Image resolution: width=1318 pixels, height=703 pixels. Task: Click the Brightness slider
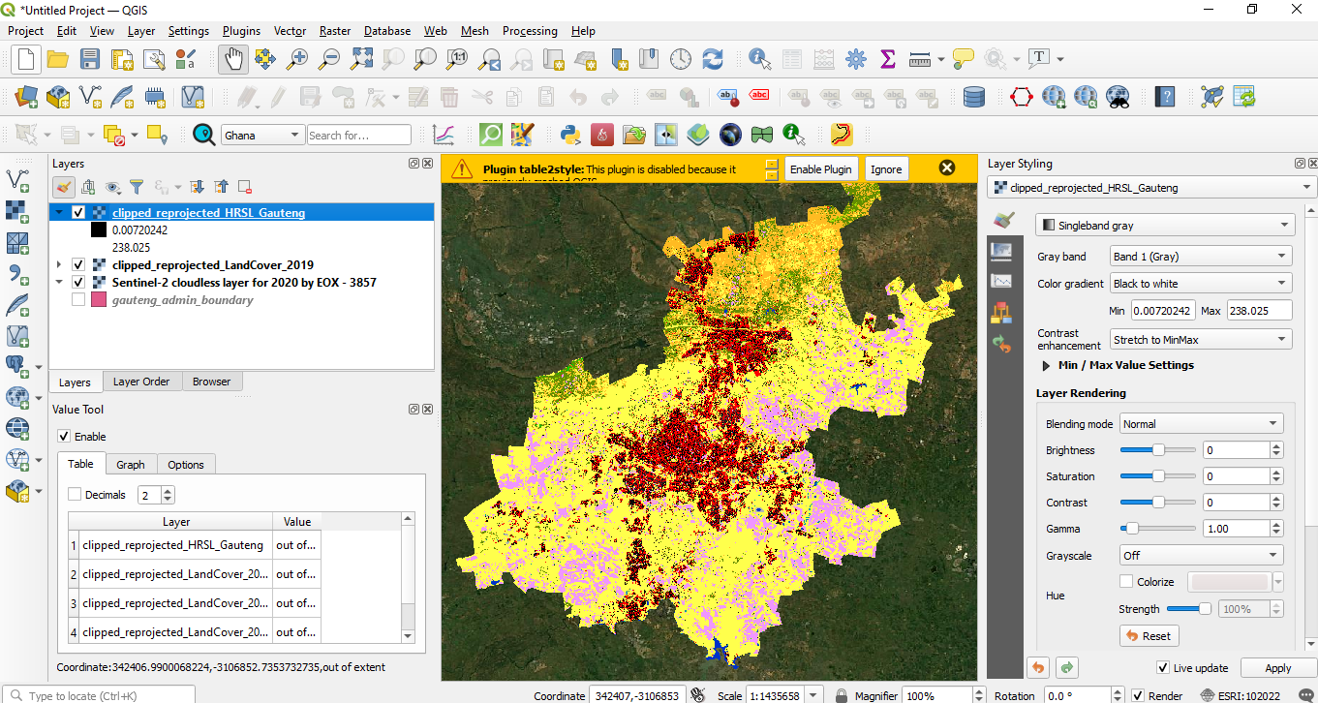pos(1157,450)
